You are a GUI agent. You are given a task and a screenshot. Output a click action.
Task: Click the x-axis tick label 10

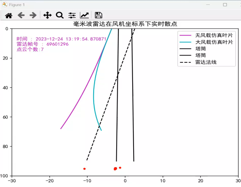click(x=163, y=181)
